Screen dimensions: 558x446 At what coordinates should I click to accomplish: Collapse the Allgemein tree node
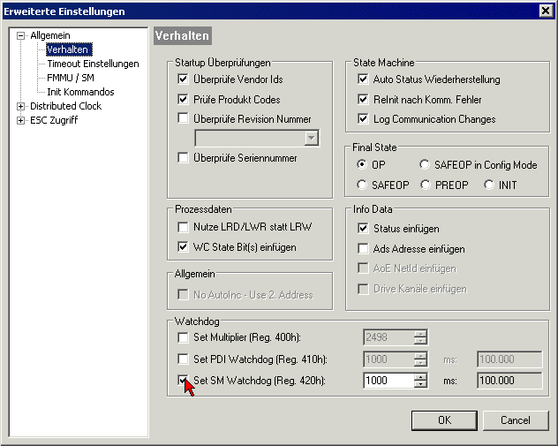click(x=21, y=35)
